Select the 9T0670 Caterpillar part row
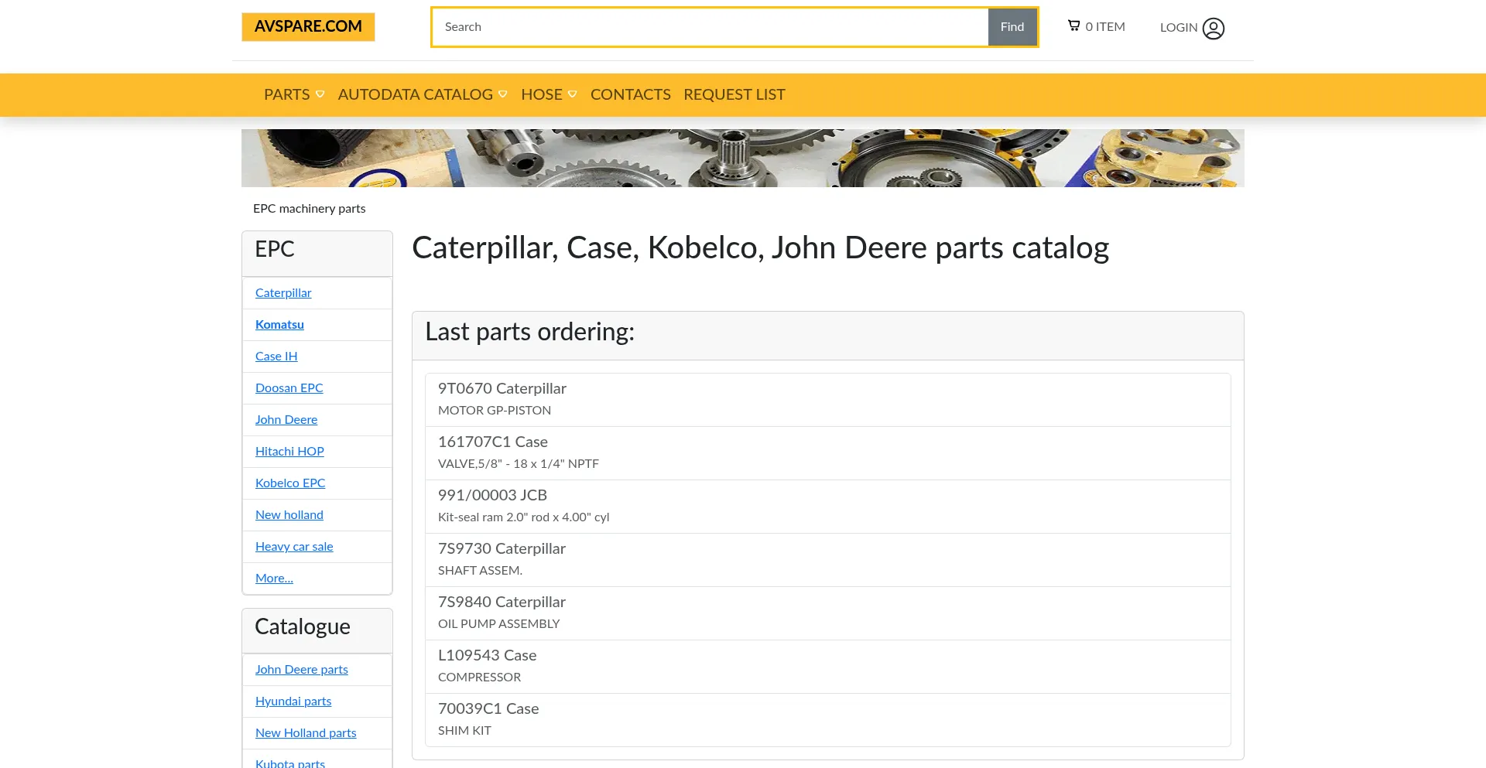Image resolution: width=1486 pixels, height=768 pixels. pyautogui.click(x=828, y=400)
